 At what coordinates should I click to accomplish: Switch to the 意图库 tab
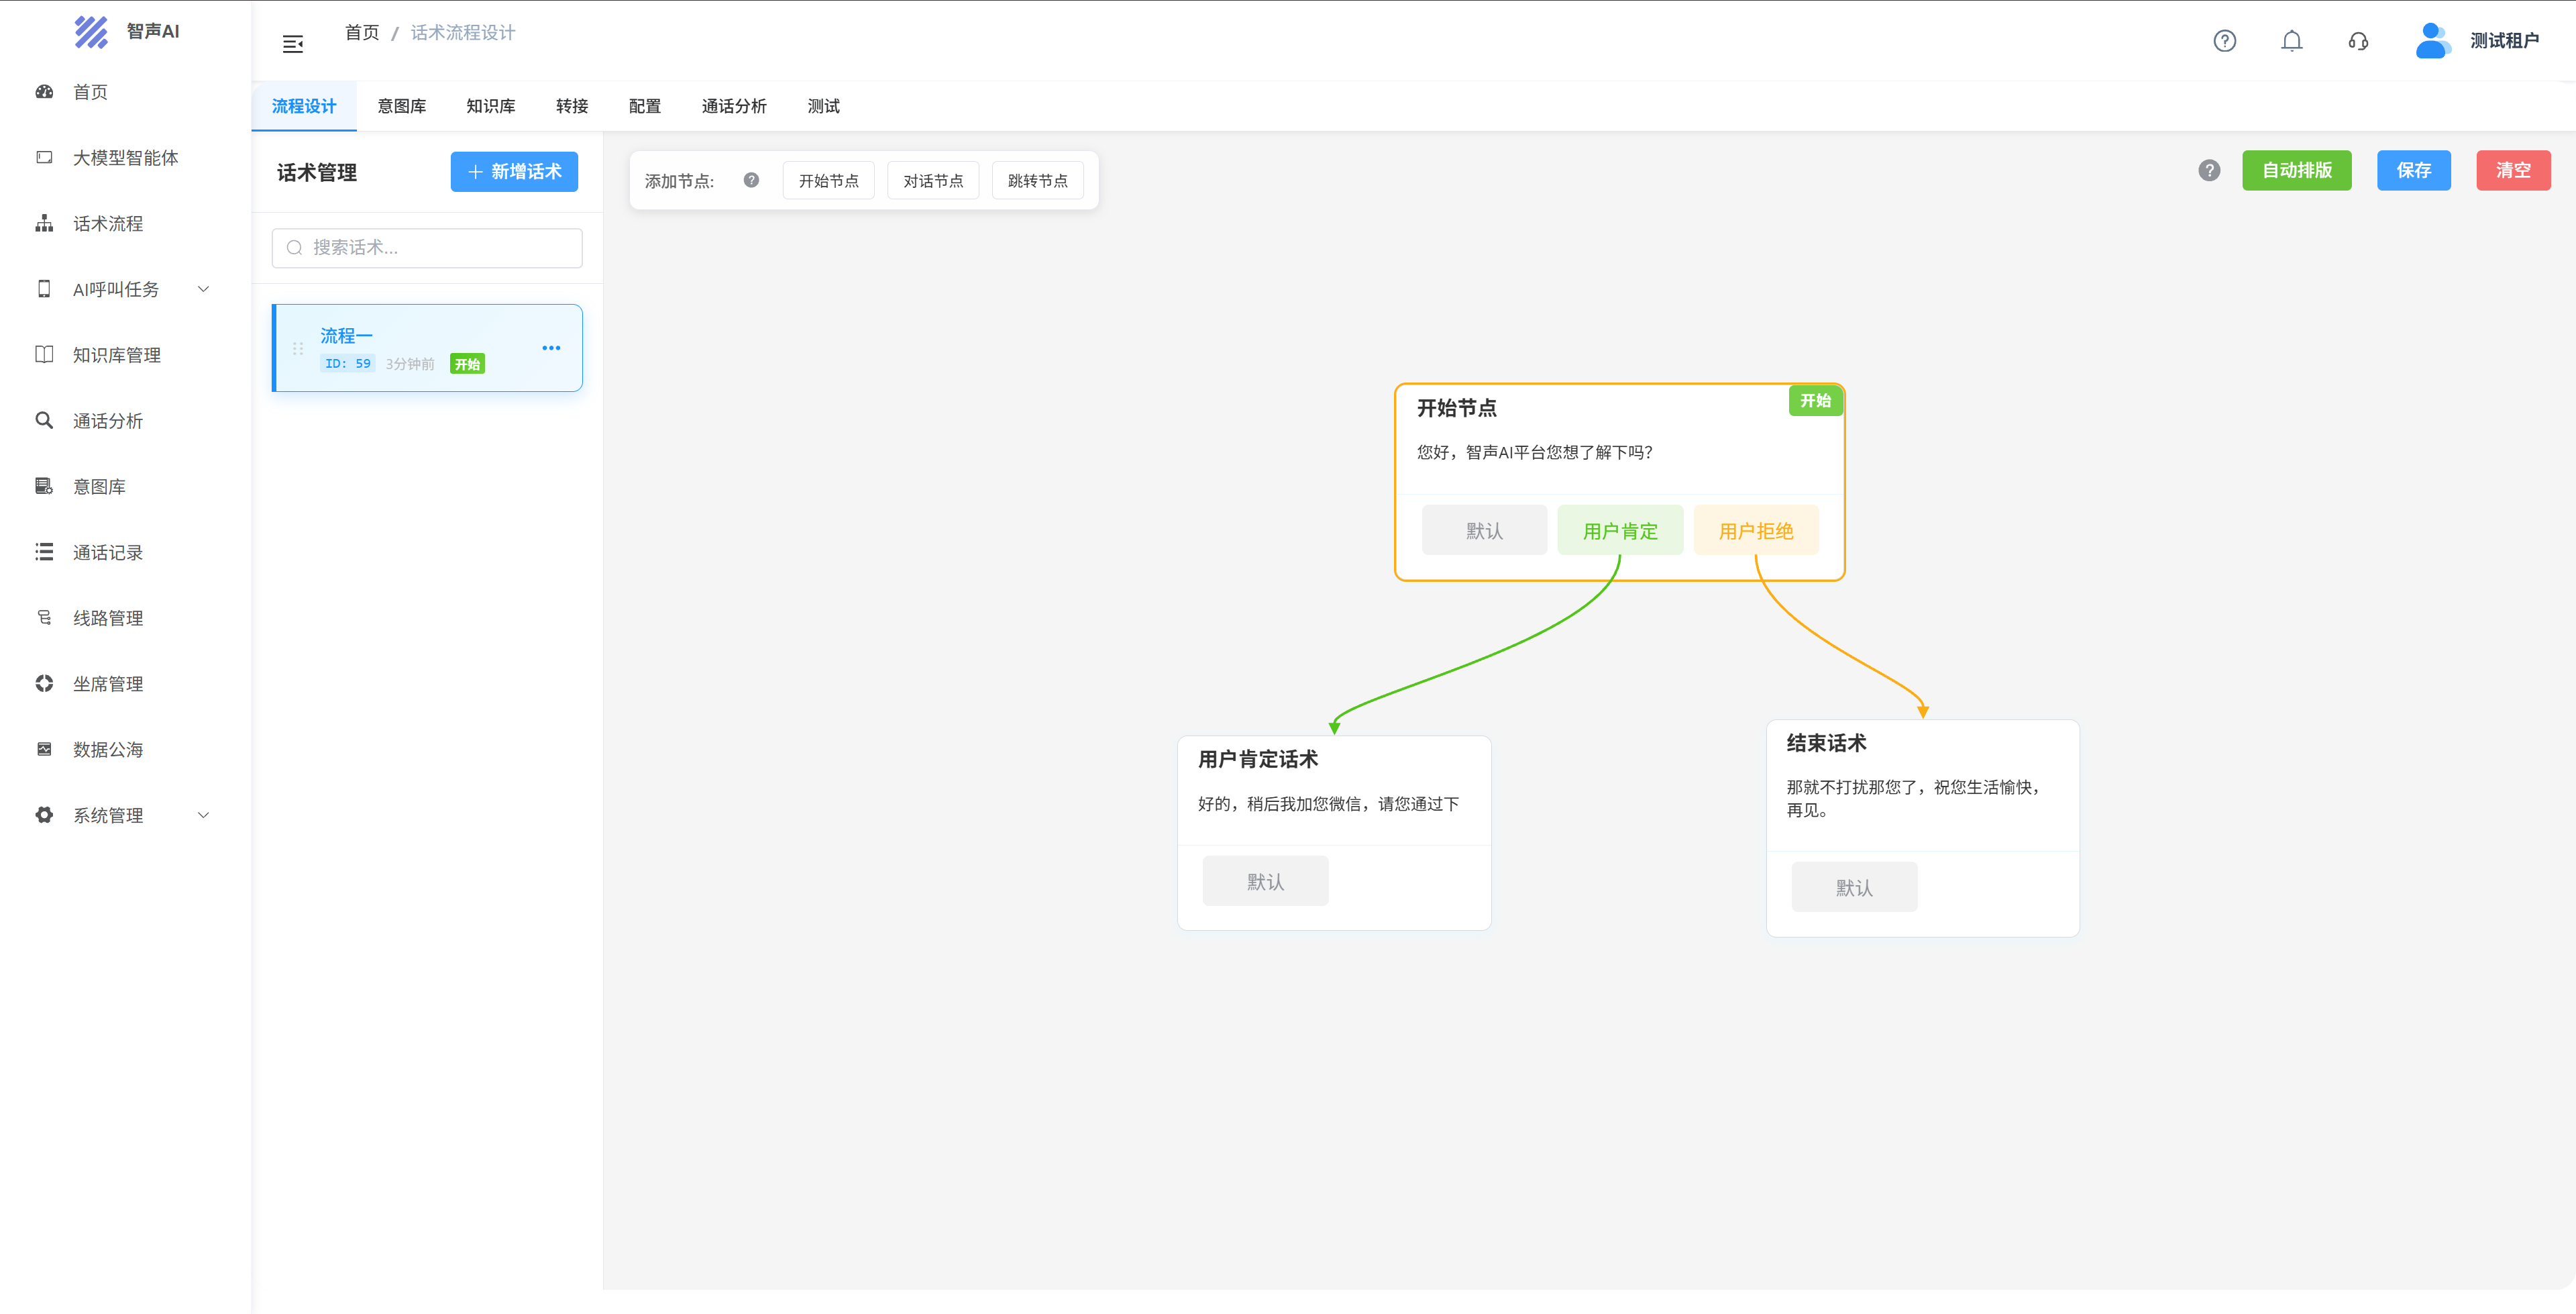click(401, 106)
